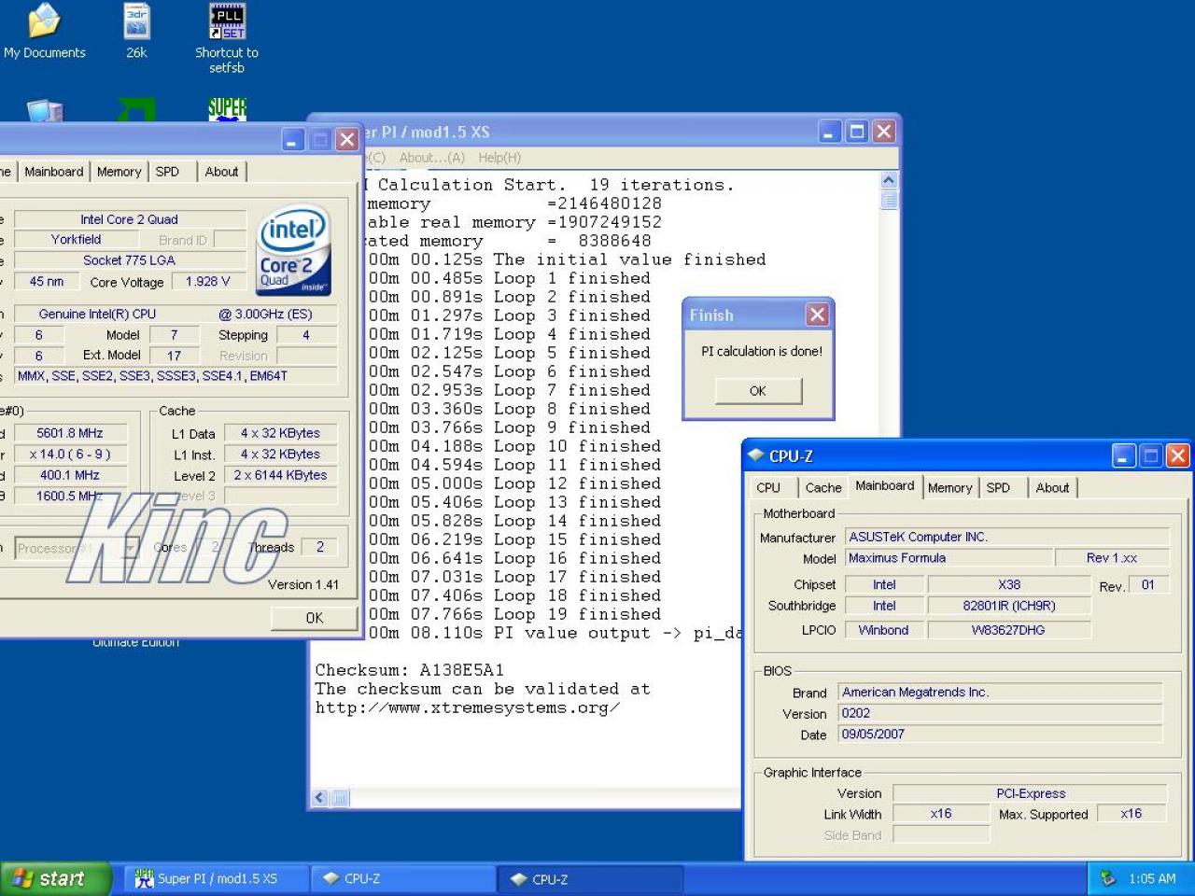This screenshot has height=896, width=1195.
Task: Click the Core Voltage value '1.928 V'
Action: click(x=207, y=281)
